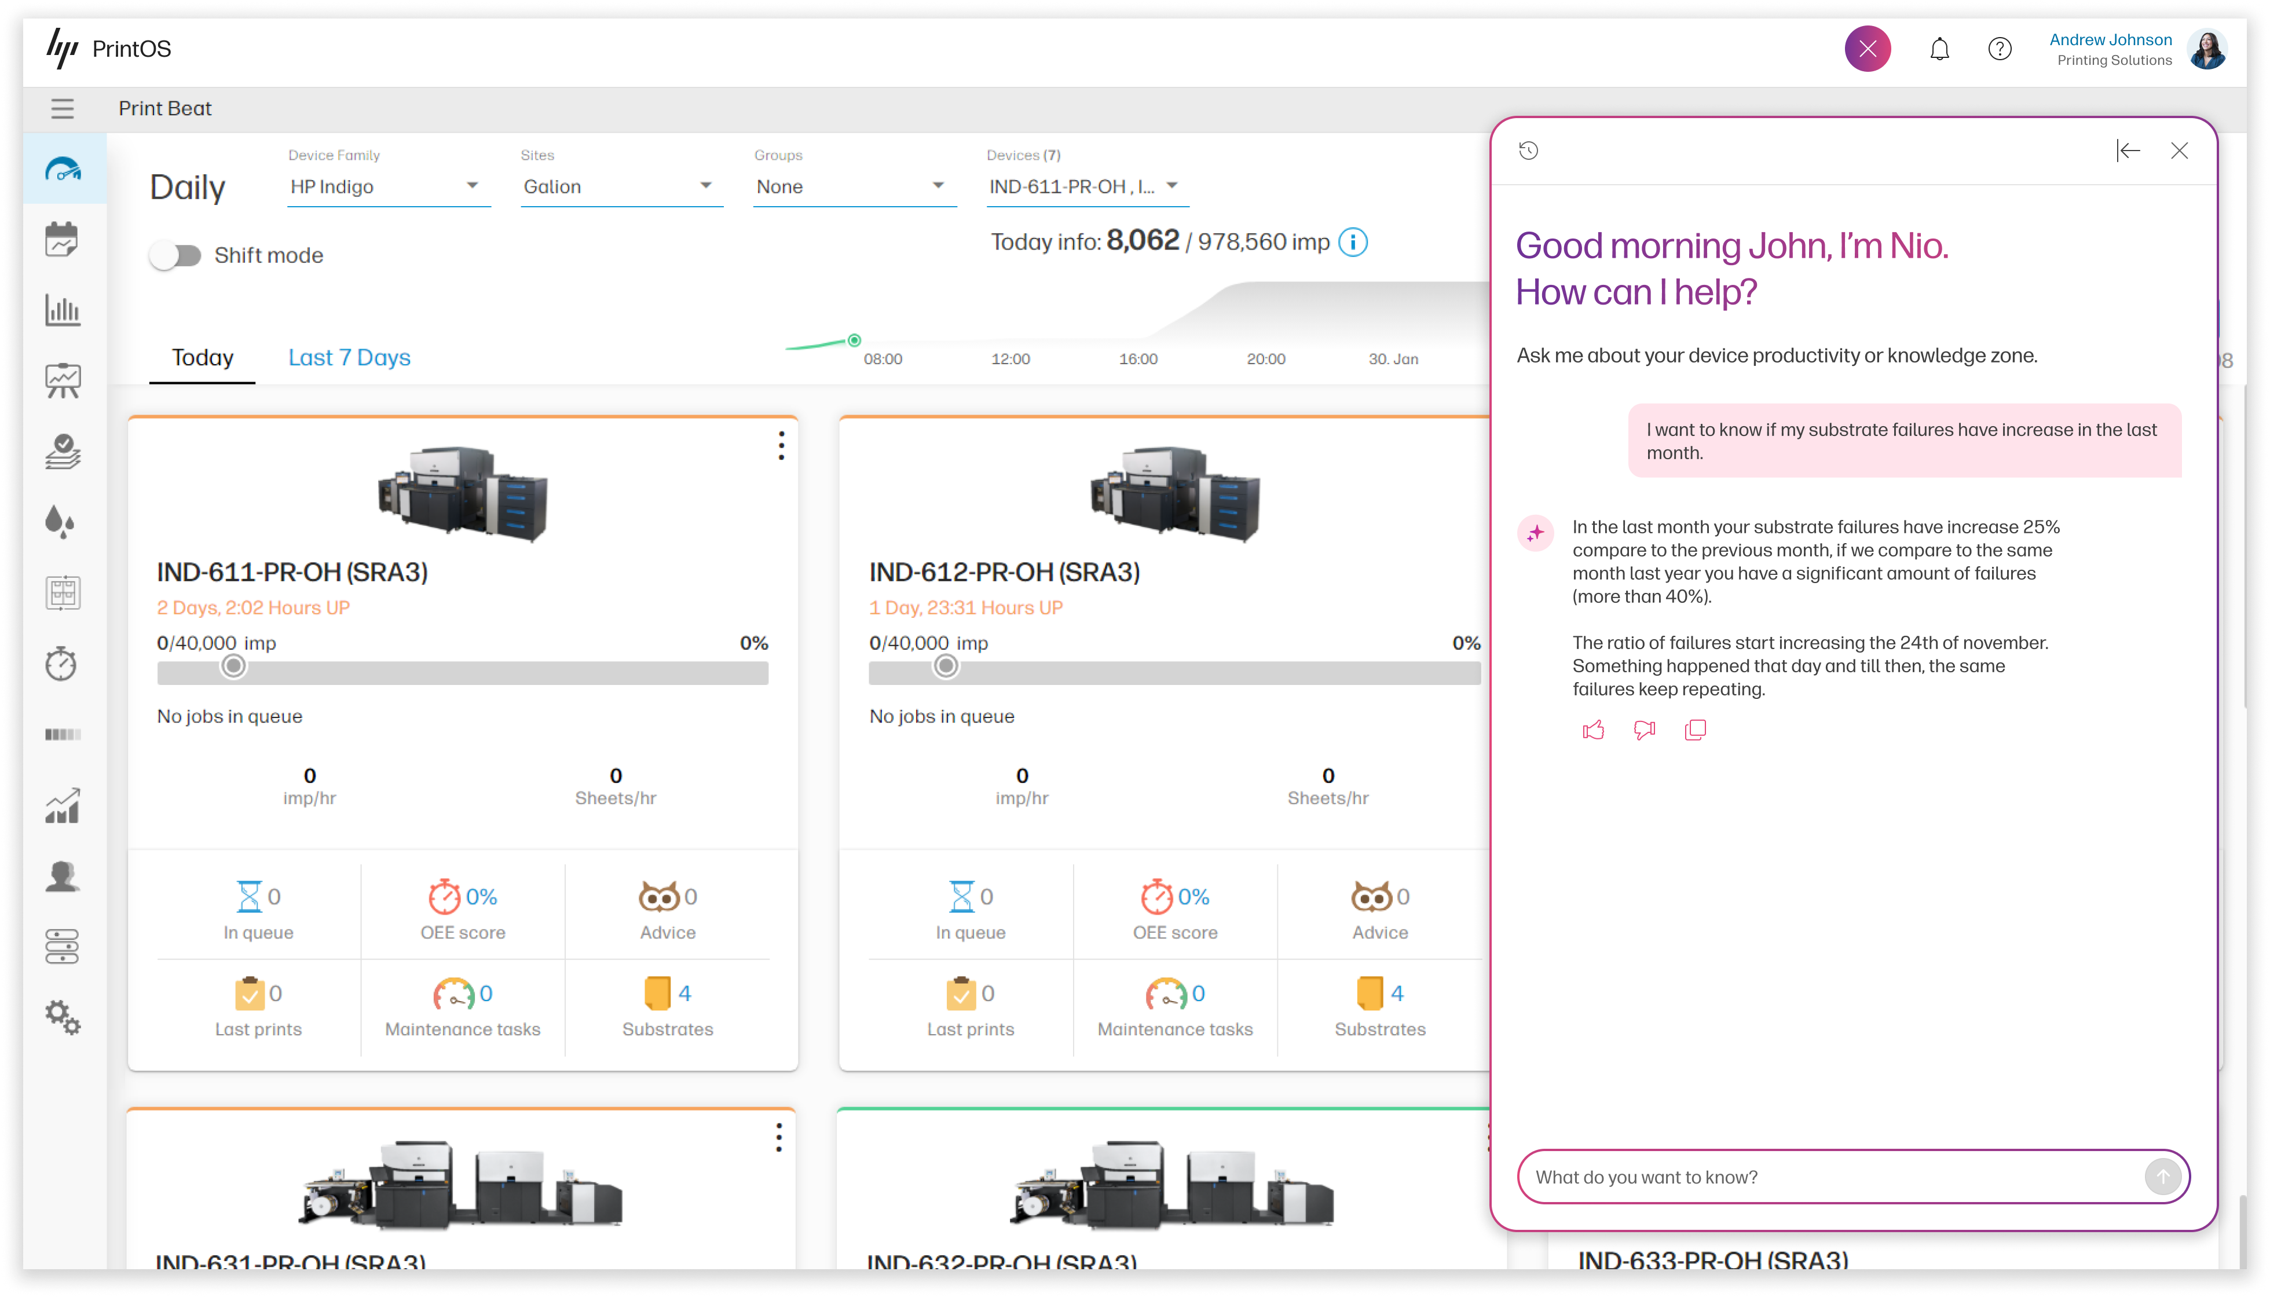Screen dimensions: 2270x1297
Task: Copy Nio's response with copy icon
Action: tap(1696, 731)
